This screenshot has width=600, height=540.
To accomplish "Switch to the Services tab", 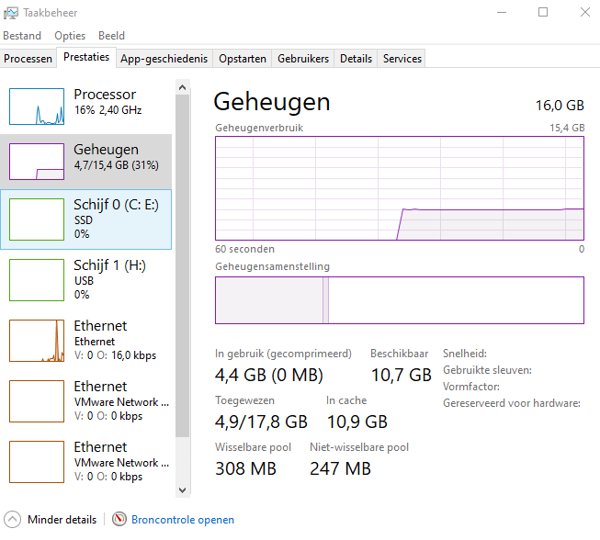I will pos(402,59).
